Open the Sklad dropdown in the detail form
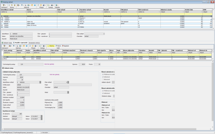 point(68,93)
